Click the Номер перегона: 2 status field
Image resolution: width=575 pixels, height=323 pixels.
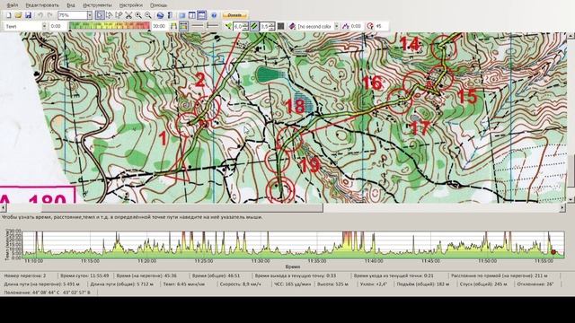click(x=25, y=275)
